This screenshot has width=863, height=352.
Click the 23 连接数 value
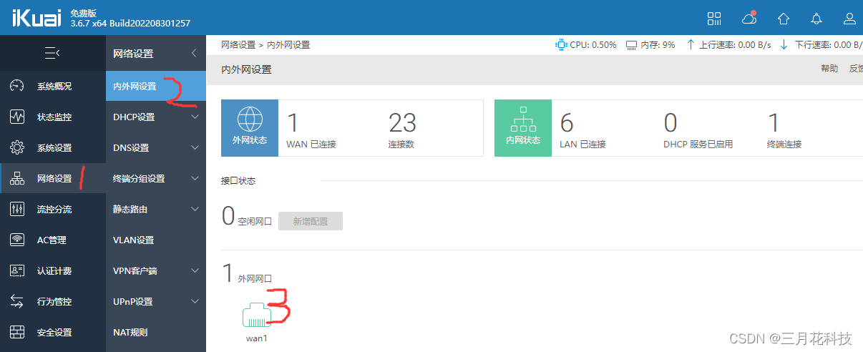coord(403,123)
